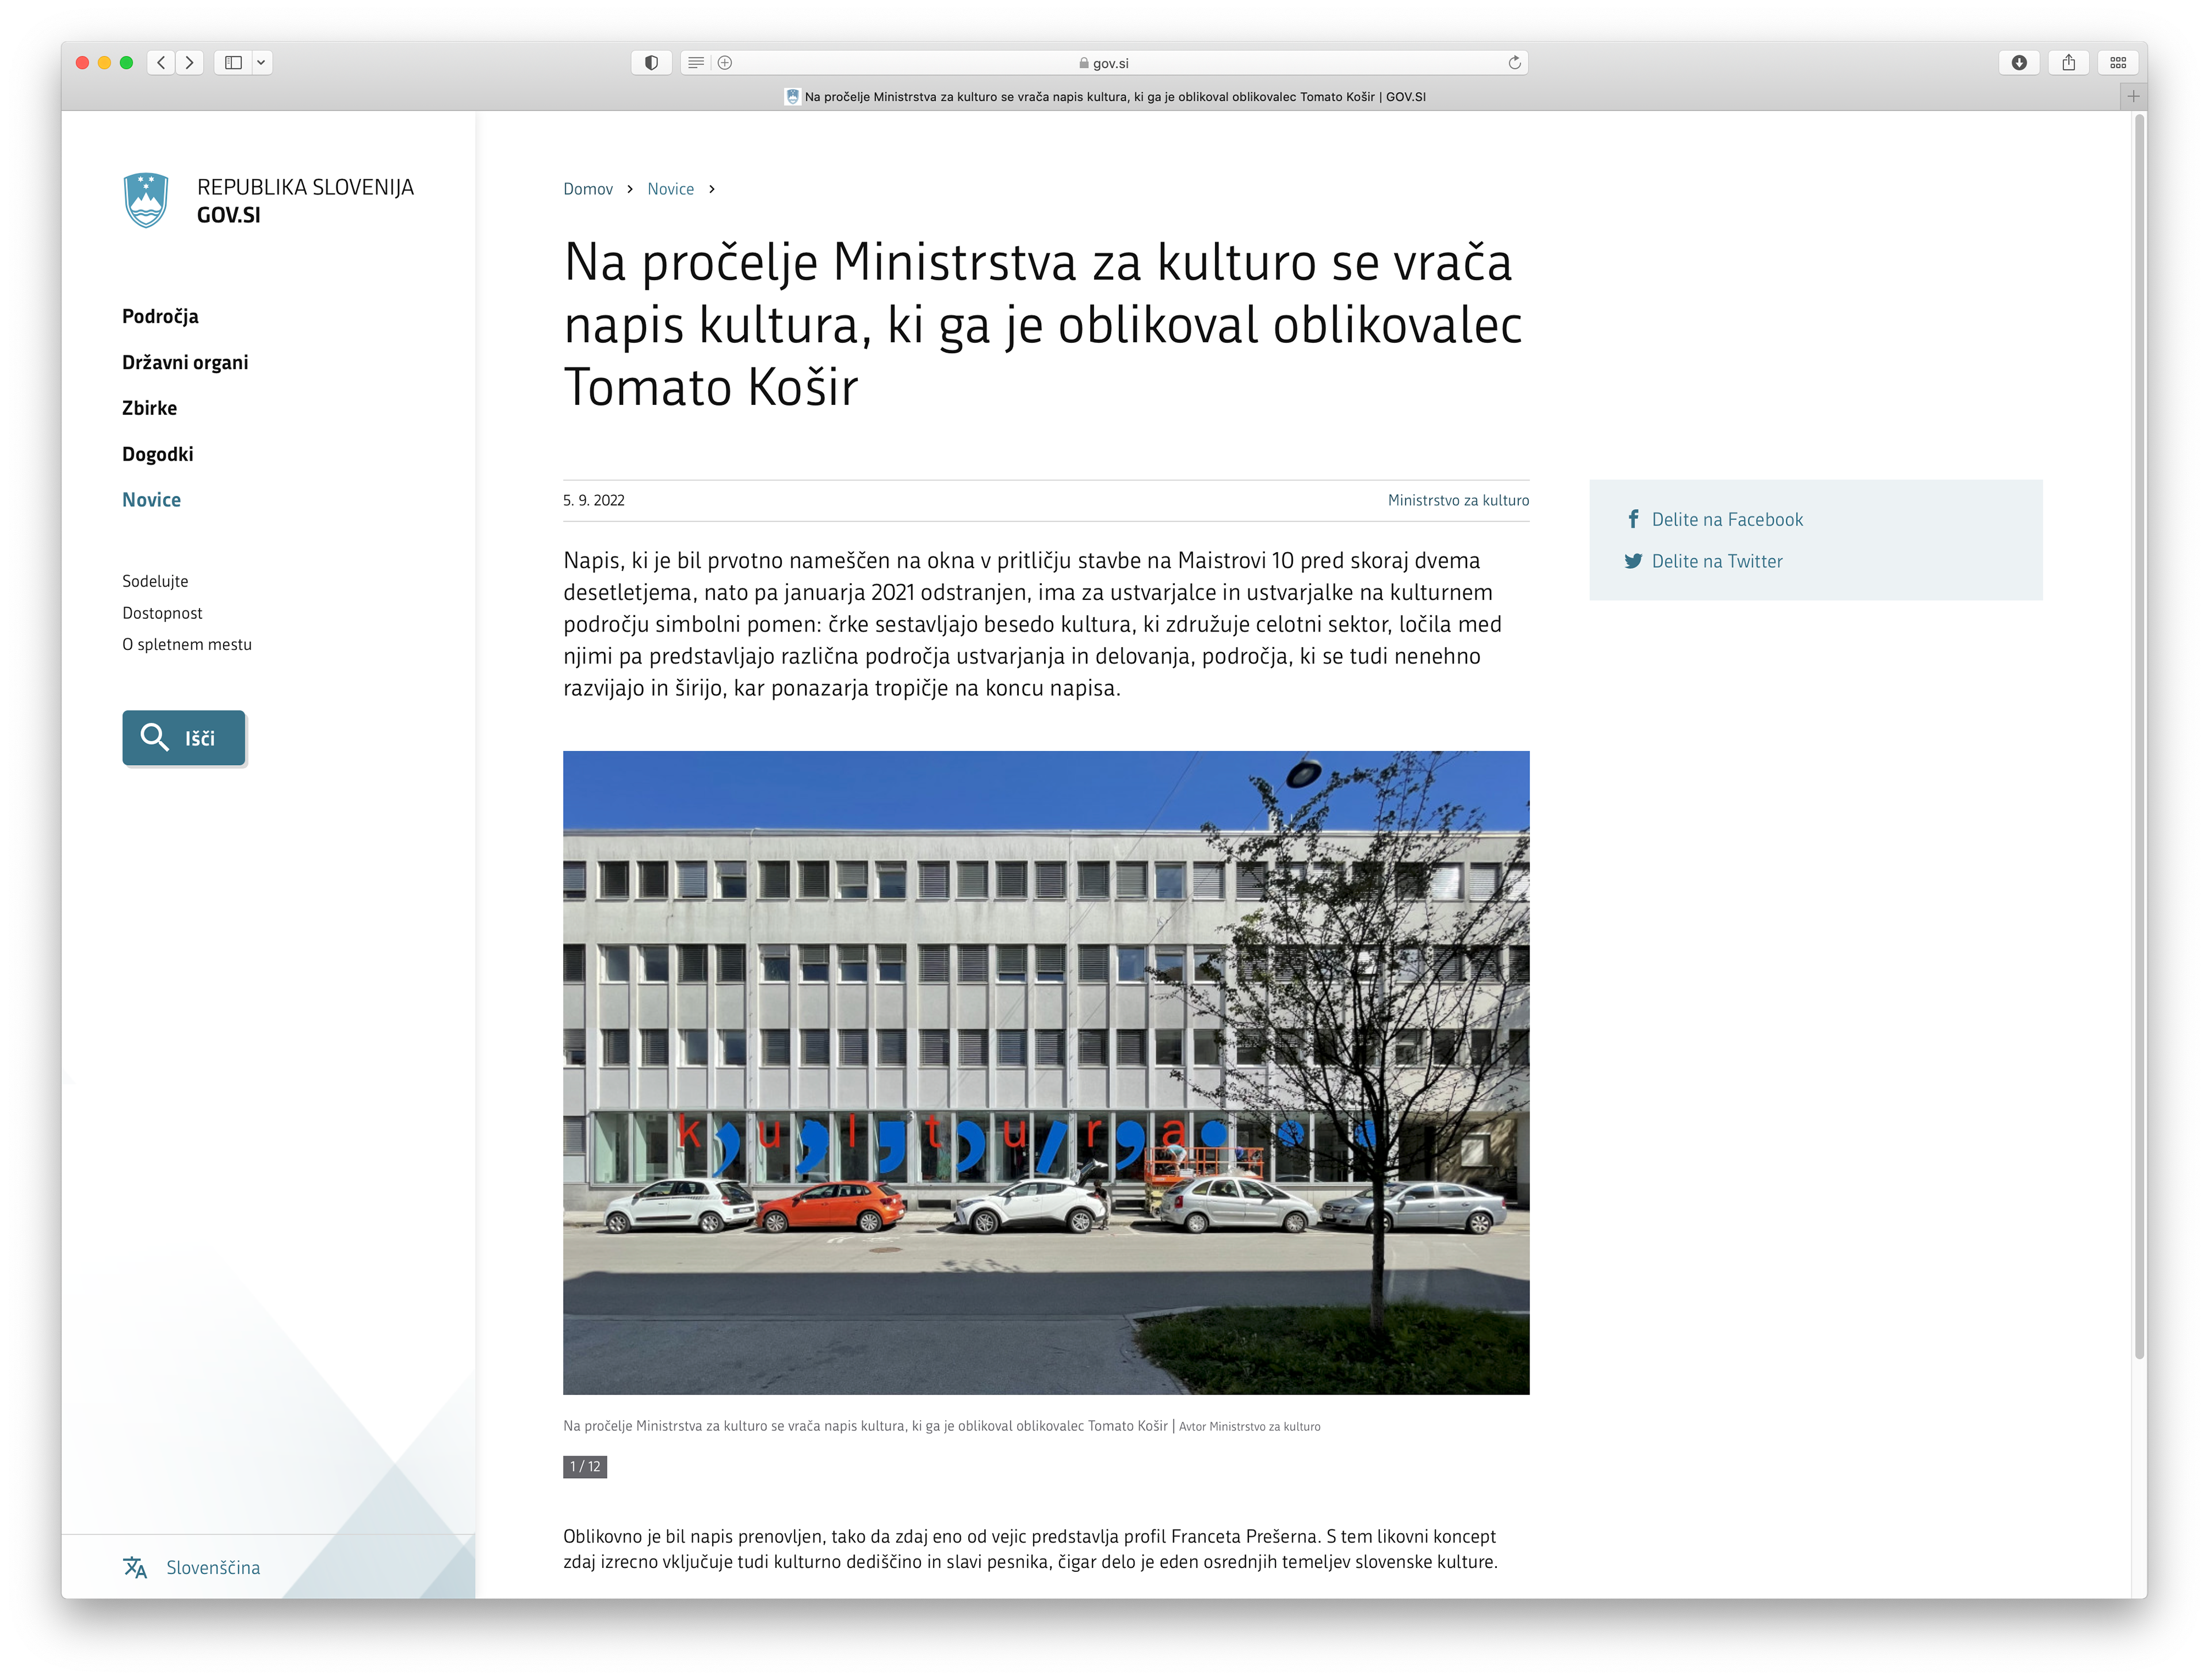Open the Downloads icon in toolbar
Screen dimensions: 2209x1680
[x=2019, y=63]
